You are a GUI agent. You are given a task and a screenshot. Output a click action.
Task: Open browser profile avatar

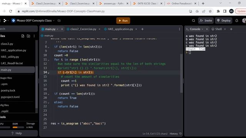(x=231, y=11)
